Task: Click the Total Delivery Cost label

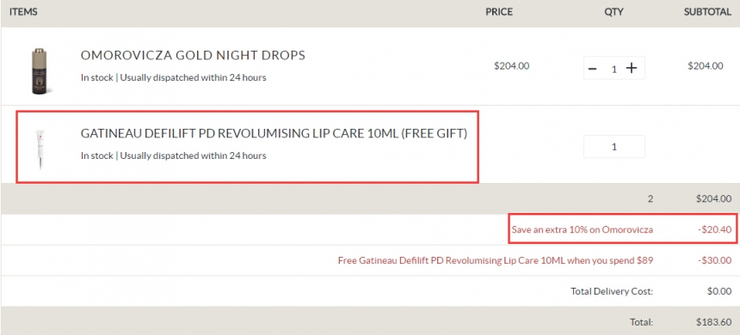Action: tap(612, 291)
